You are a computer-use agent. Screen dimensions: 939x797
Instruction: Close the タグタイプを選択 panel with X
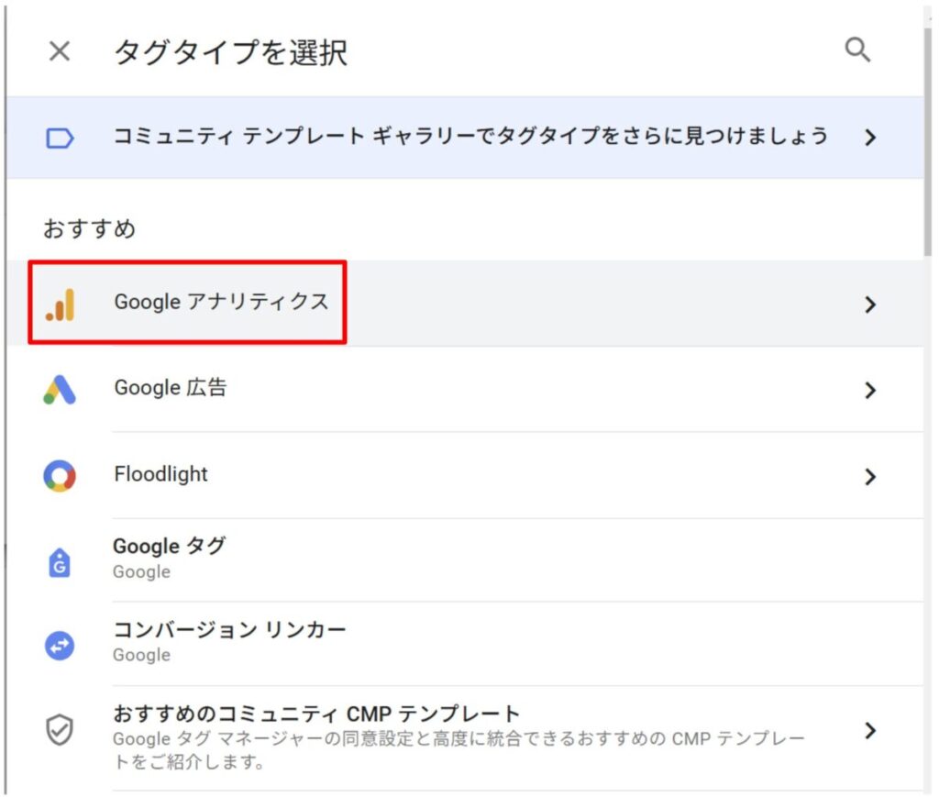60,51
